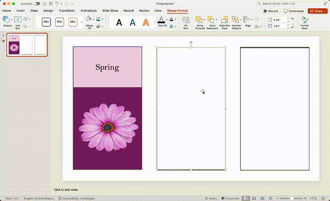The image size is (330, 201).
Task: Switch to slide sorter view in status bar
Action: pyautogui.click(x=254, y=198)
